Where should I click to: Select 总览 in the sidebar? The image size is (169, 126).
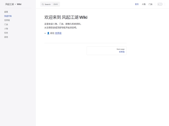click(x=6, y=12)
